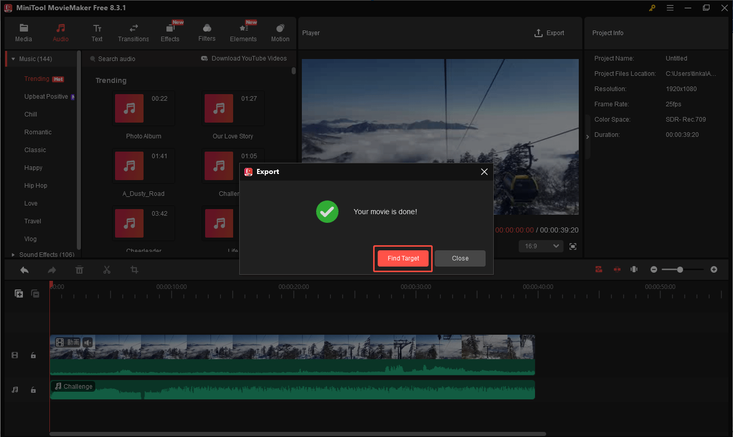Click the zoom in plus icon on timeline

(x=714, y=269)
